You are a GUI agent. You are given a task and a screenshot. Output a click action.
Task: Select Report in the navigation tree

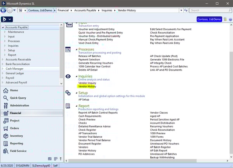12,55
